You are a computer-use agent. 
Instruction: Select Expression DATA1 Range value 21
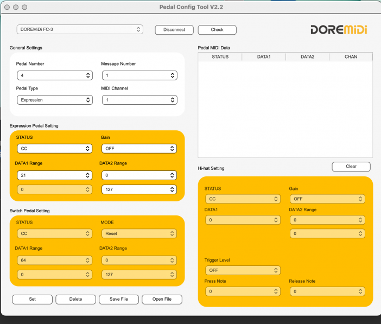tap(54, 175)
